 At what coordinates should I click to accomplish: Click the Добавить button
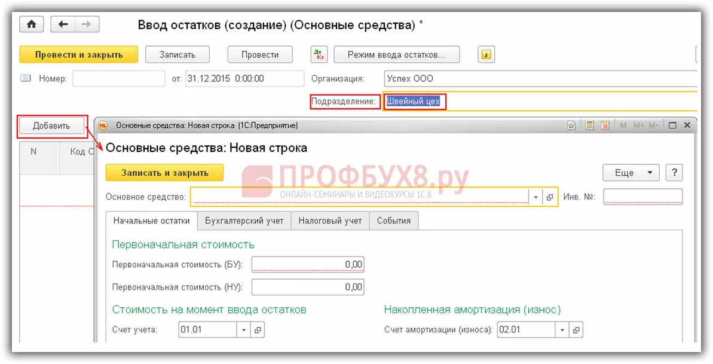(51, 126)
